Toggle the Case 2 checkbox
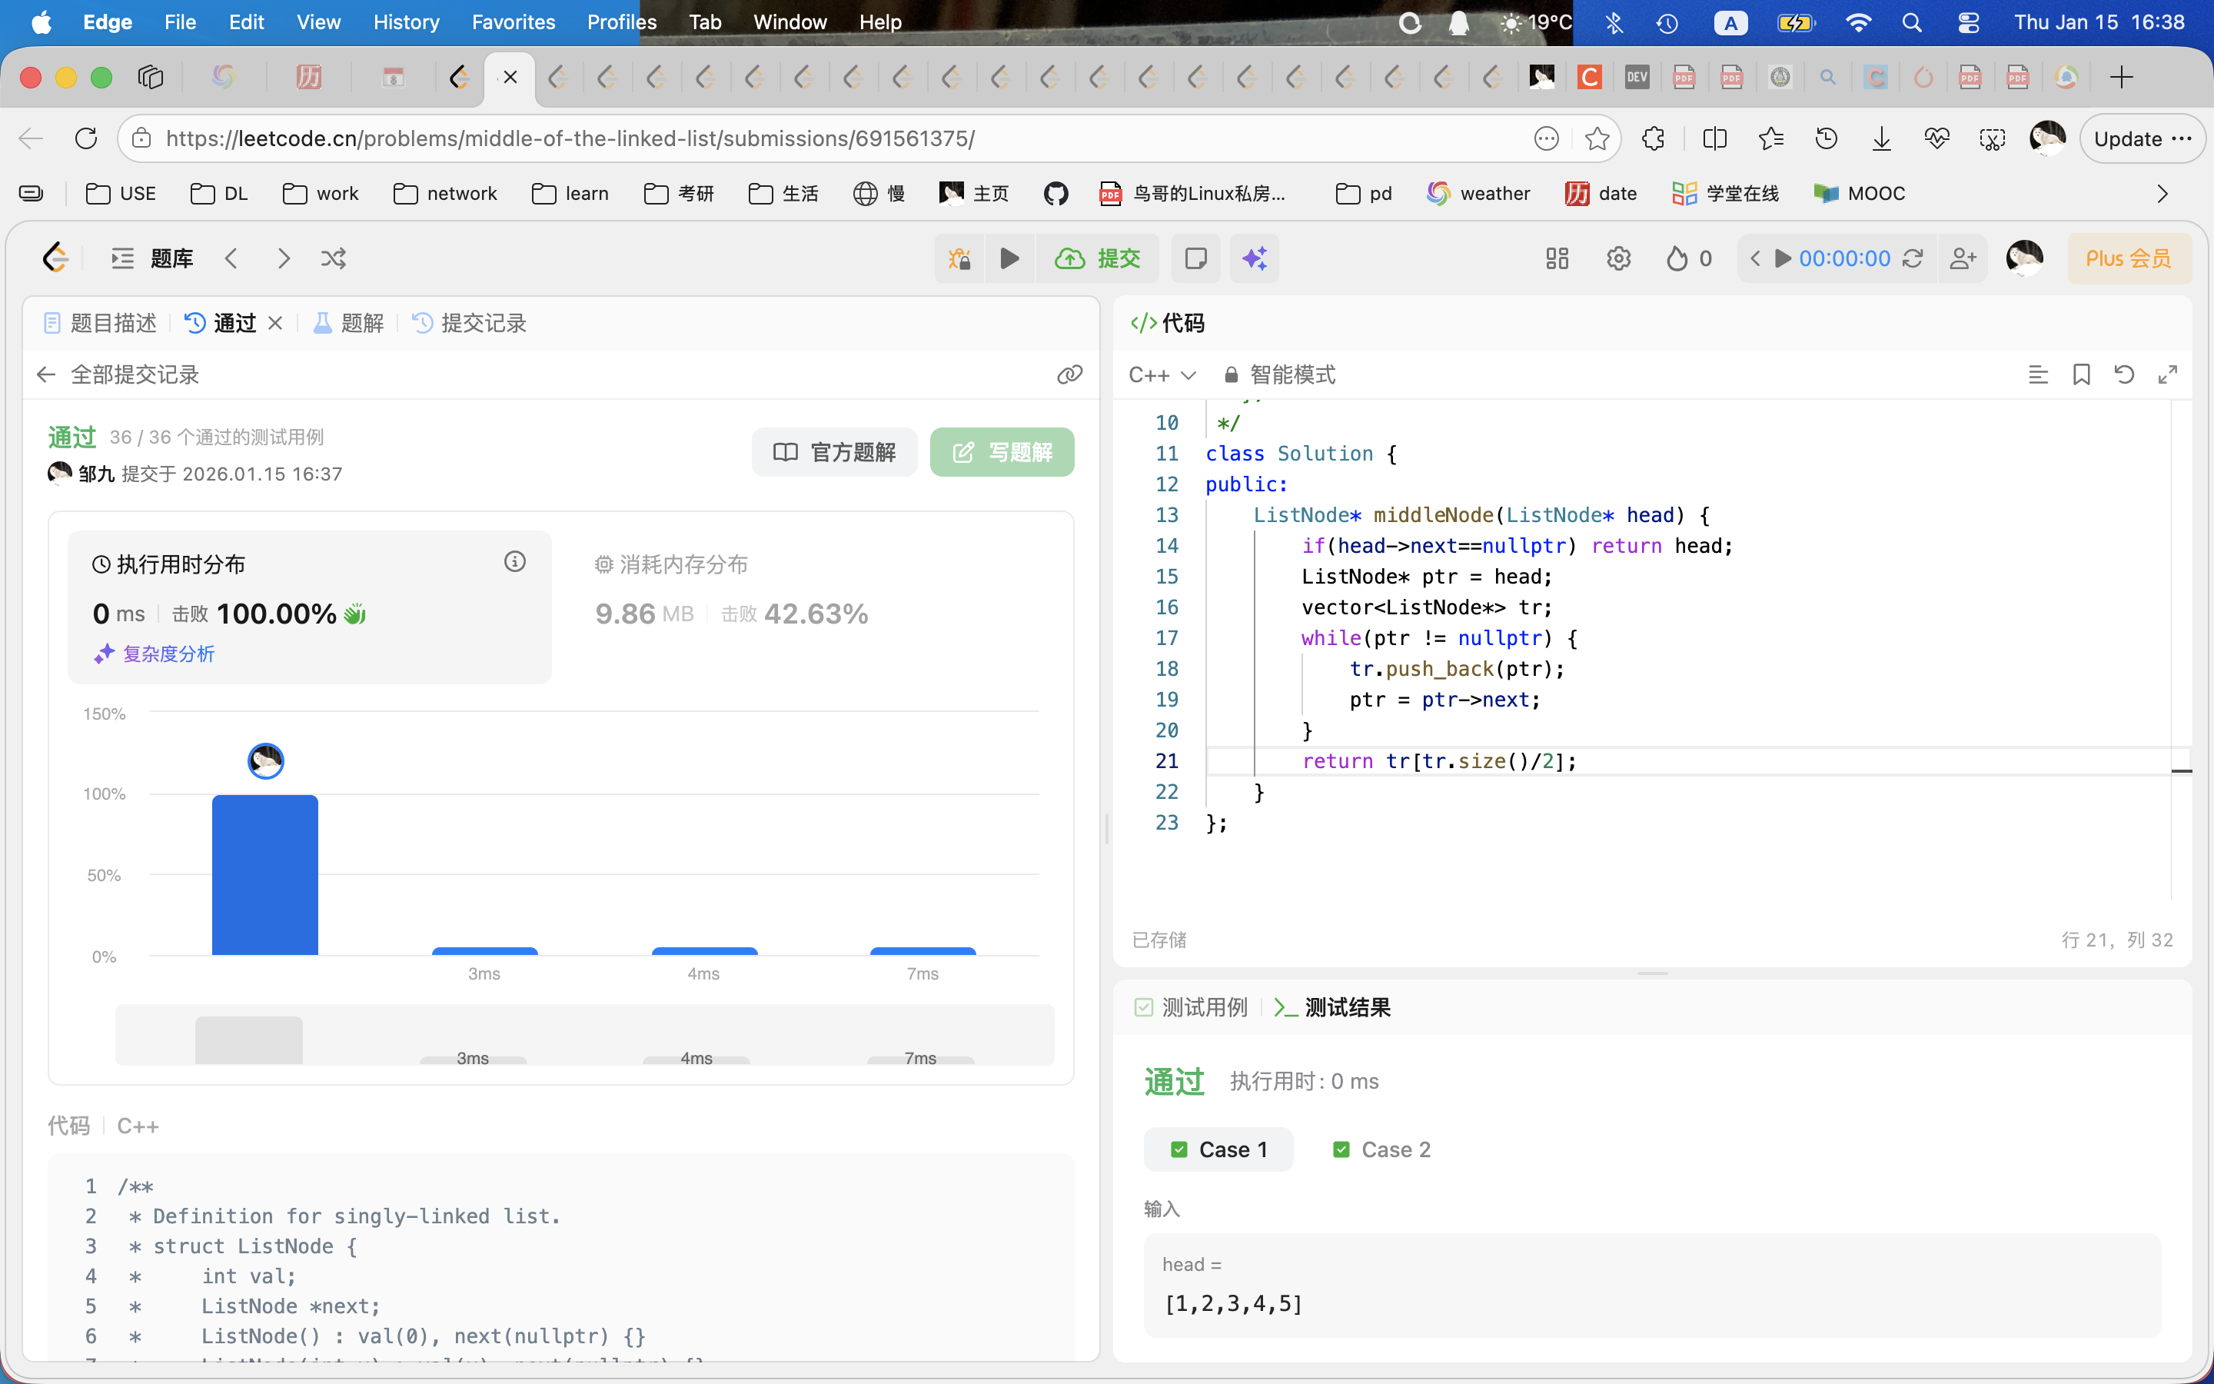The height and width of the screenshot is (1384, 2214). [1340, 1149]
